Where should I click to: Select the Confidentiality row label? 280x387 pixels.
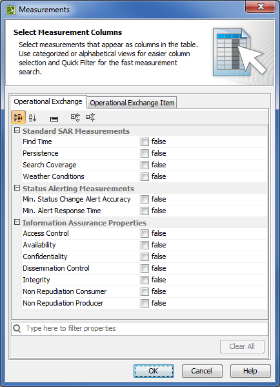tap(45, 256)
